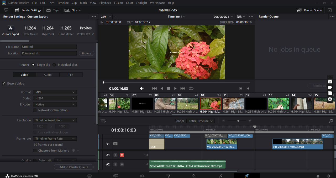Play the timeline forward
This screenshot has width=336, height=178.
click(x=175, y=89)
